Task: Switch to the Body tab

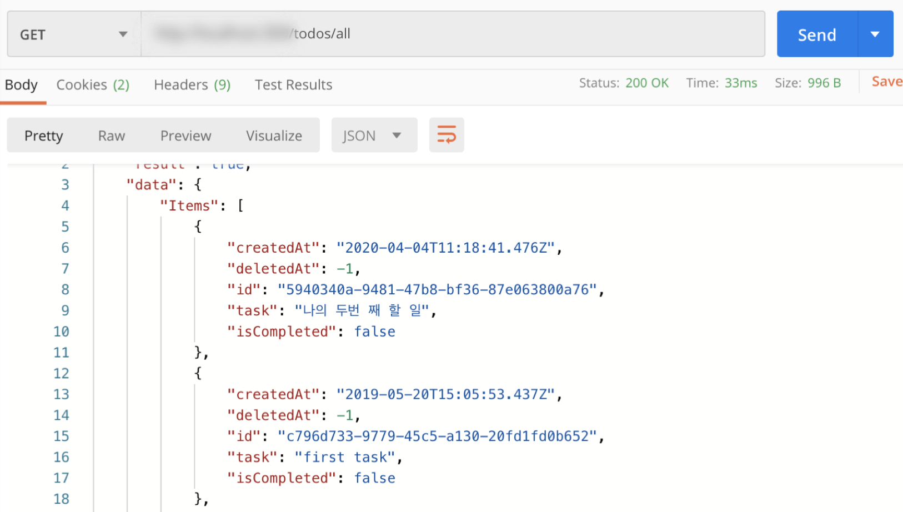Action: click(22, 85)
